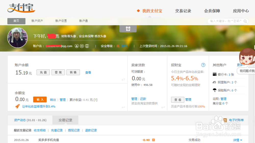Click the Alipay logo
255x143 pixels.
pos(21,8)
